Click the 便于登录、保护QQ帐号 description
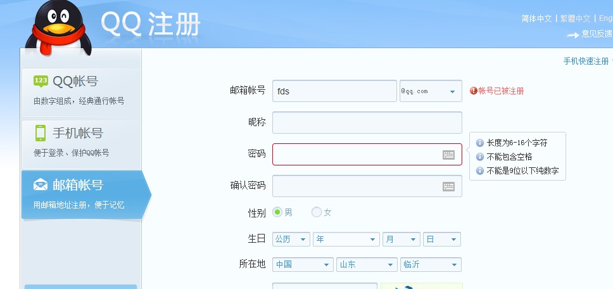Screen dimensions: 613x289 [x=71, y=153]
